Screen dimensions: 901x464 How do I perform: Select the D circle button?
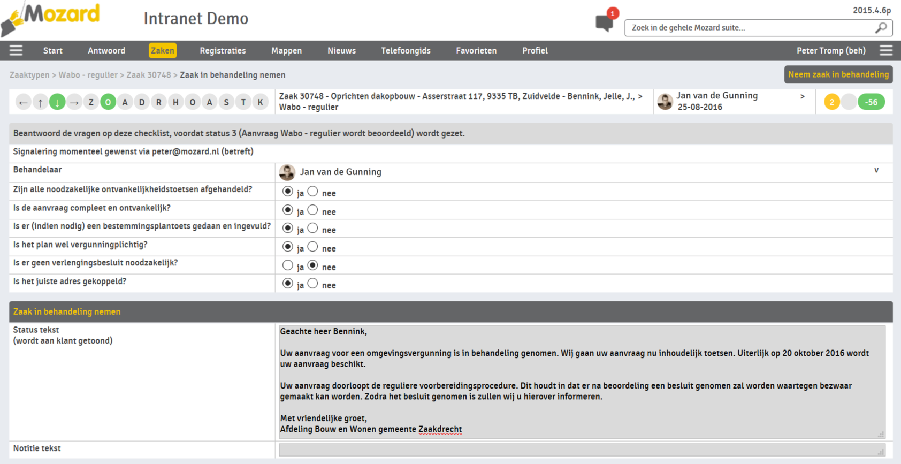pos(142,102)
